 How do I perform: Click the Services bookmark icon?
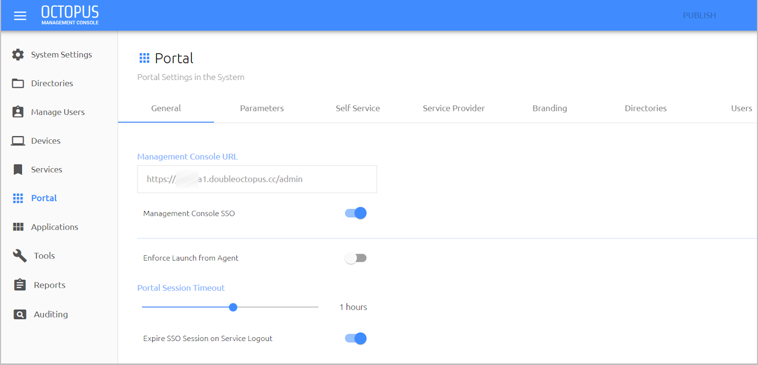click(18, 169)
